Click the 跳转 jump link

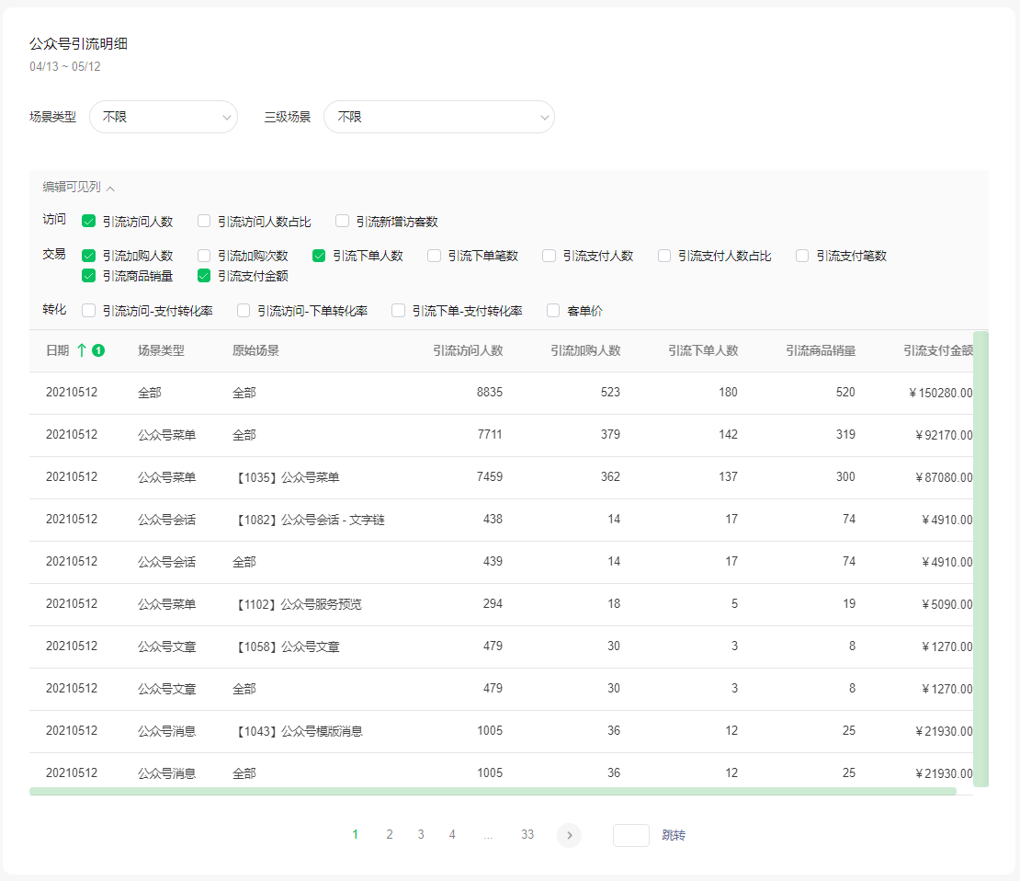click(x=674, y=835)
